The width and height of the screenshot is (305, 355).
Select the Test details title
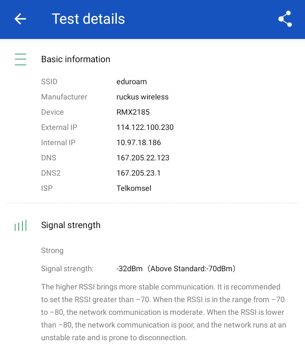(89, 19)
